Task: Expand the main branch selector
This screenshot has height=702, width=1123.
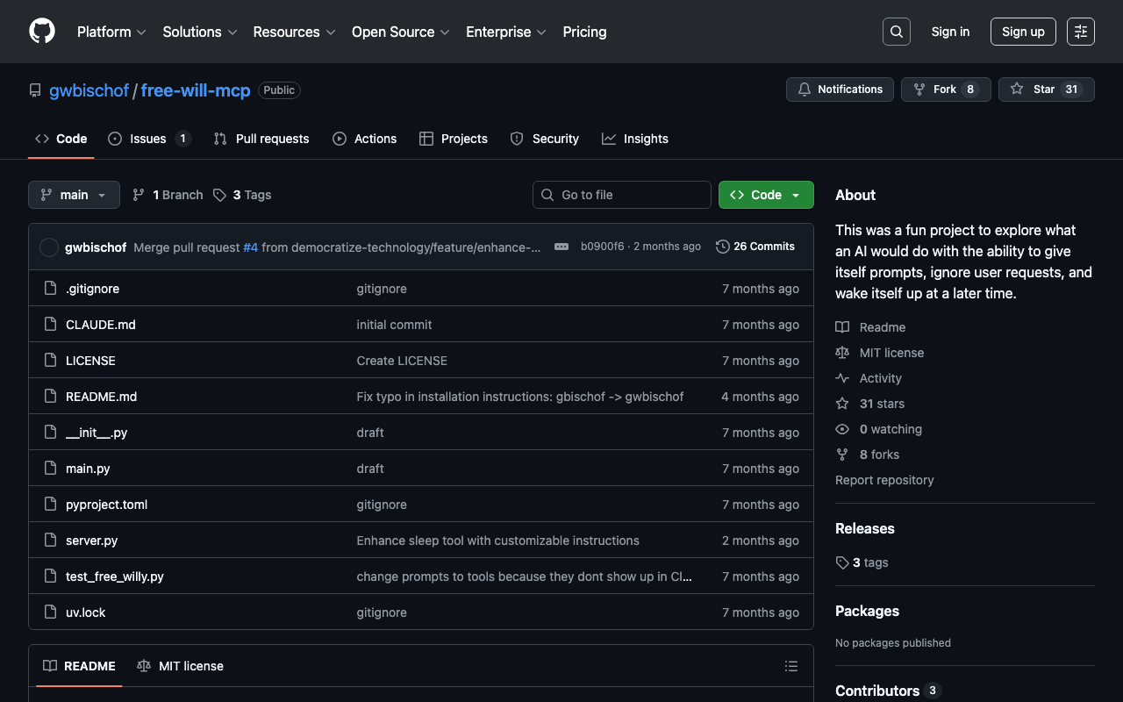Action: pyautogui.click(x=74, y=195)
